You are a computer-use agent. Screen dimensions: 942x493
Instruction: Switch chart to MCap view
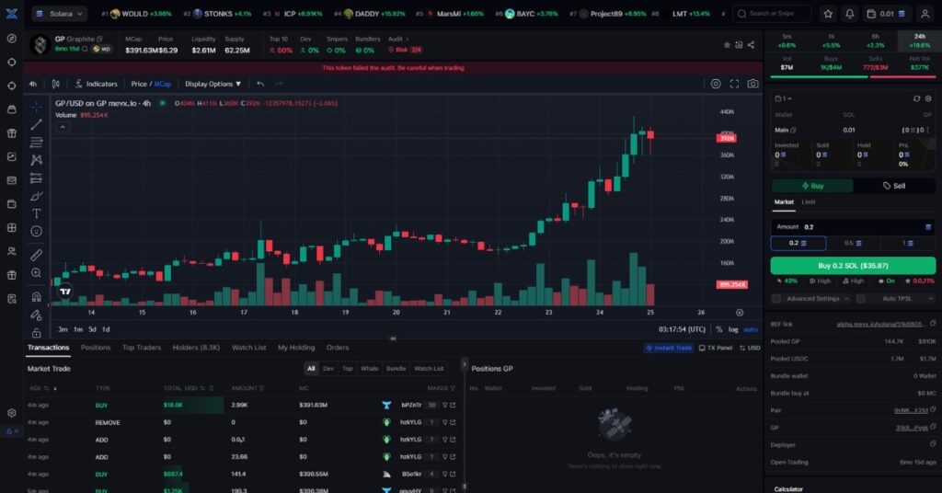[163, 84]
